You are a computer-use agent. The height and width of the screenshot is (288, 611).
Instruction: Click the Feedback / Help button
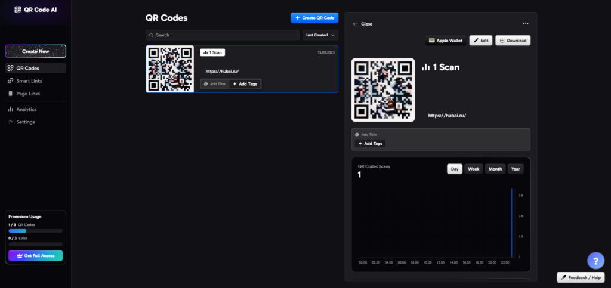pos(581,277)
